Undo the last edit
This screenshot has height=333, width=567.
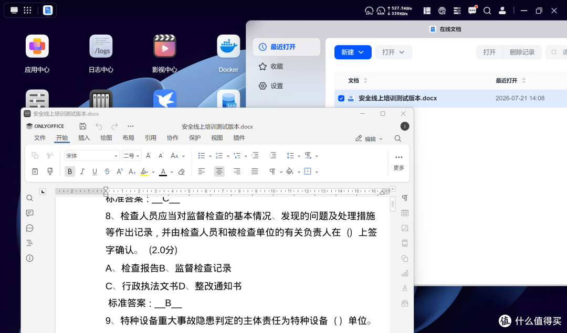click(x=99, y=126)
